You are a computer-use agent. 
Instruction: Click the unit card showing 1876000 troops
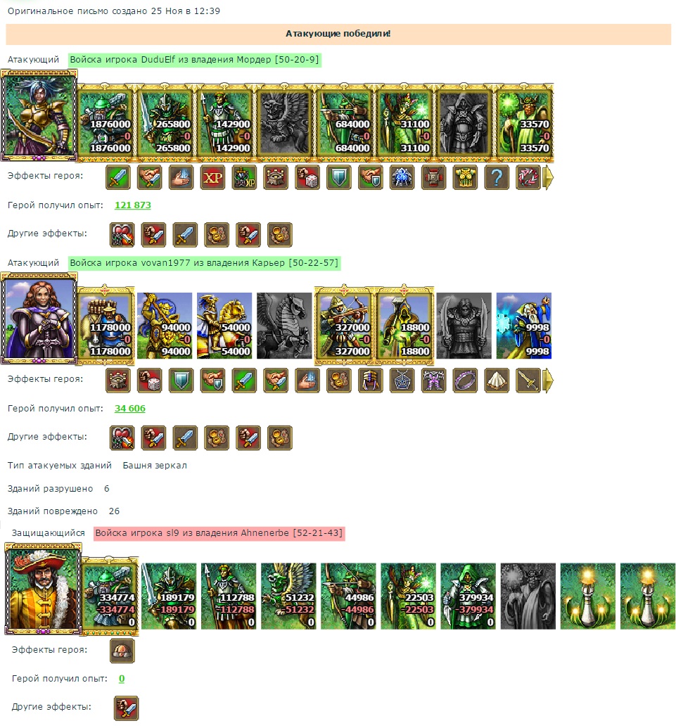pyautogui.click(x=106, y=123)
